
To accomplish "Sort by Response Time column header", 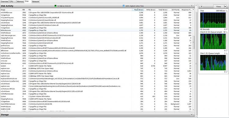I will tap(186, 10).
